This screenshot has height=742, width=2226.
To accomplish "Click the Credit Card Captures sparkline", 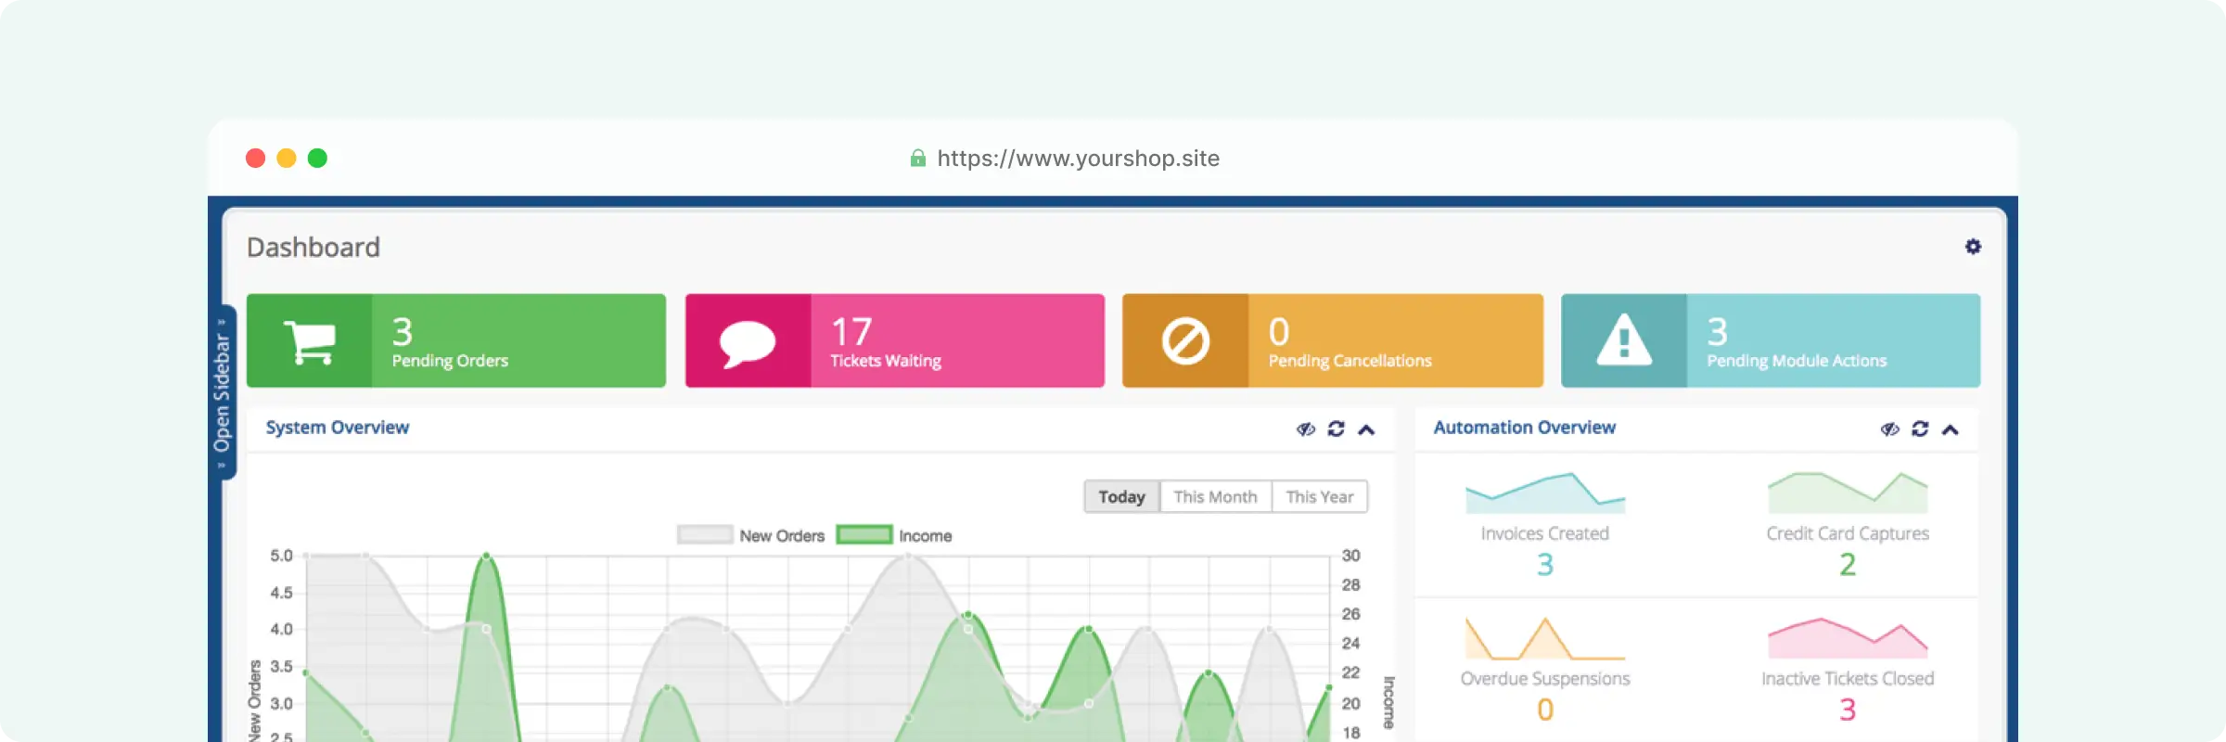I will tap(1848, 493).
